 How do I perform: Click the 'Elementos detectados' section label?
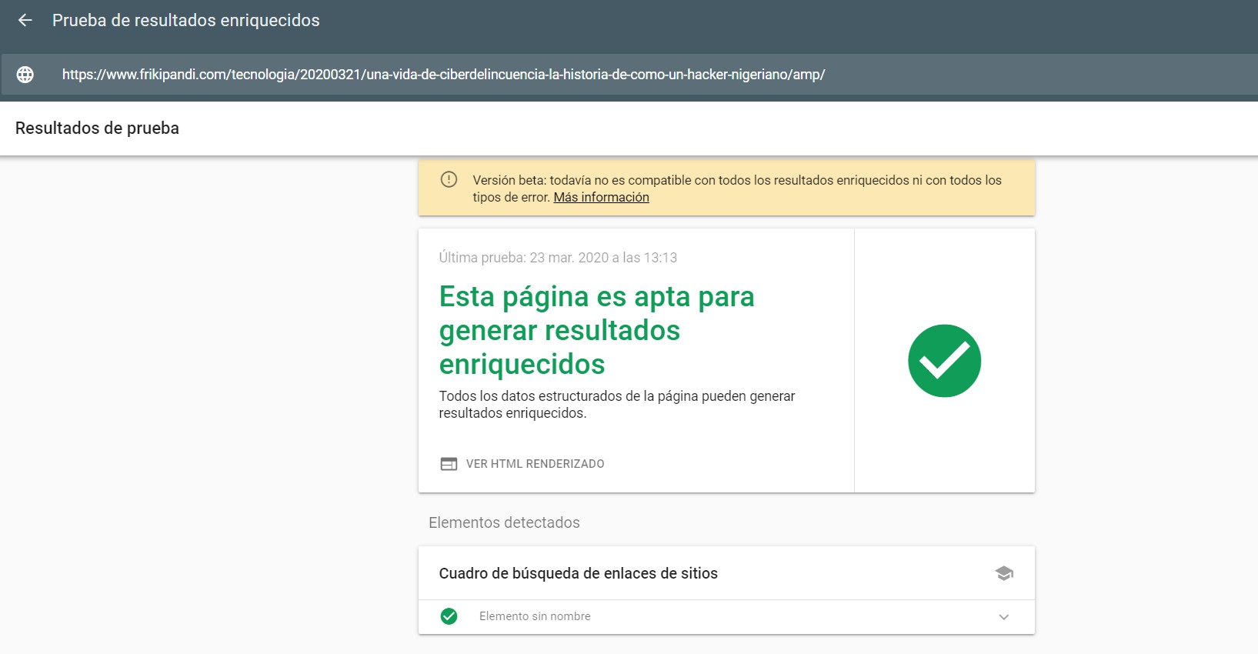click(504, 522)
